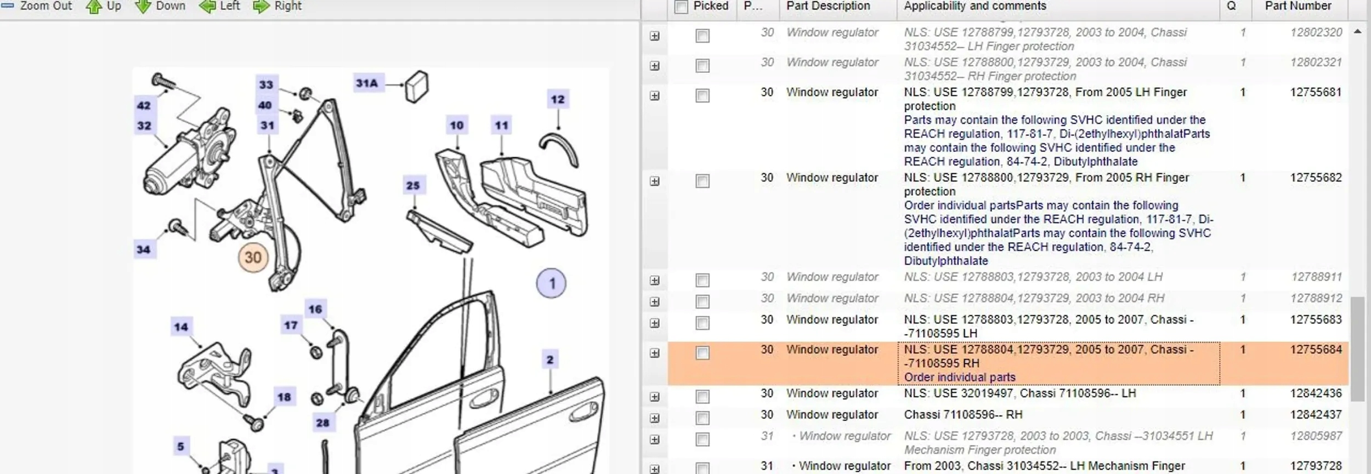Expand the row for part 12755683
Screen dimensions: 1371x474
pyautogui.click(x=655, y=323)
